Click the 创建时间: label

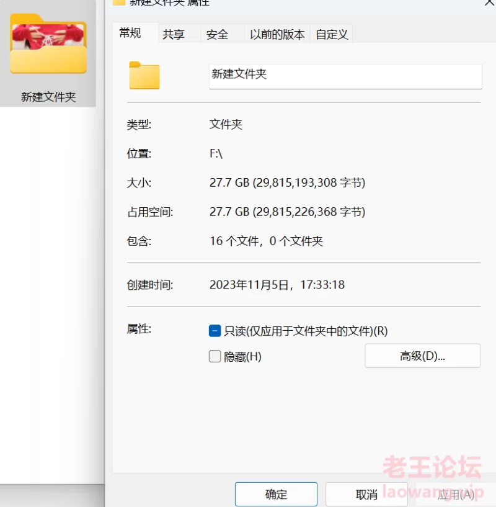pyautogui.click(x=150, y=285)
